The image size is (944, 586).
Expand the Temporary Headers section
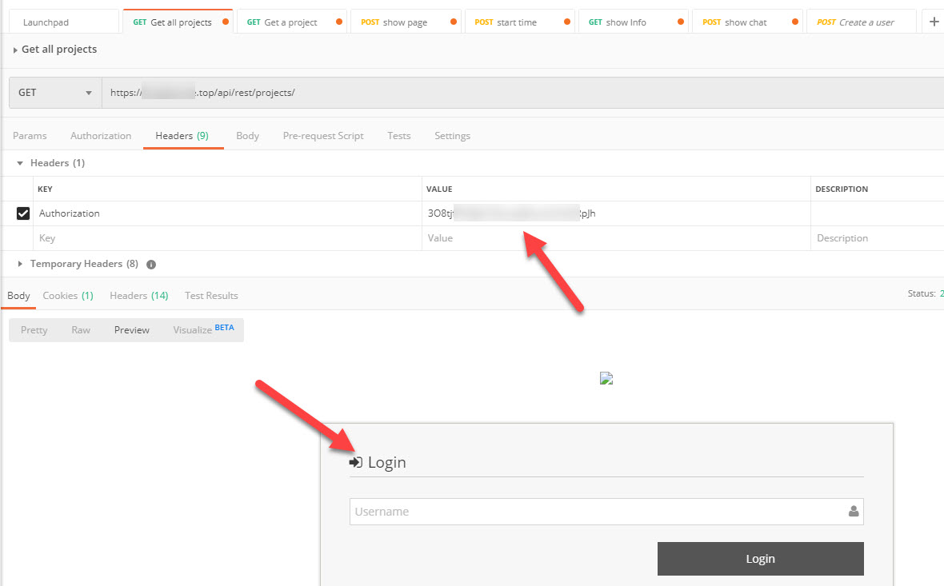20,264
